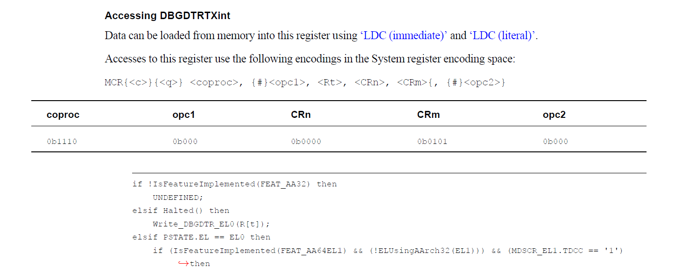Click the 'opc2' column header
The width and height of the screenshot is (675, 273).
point(554,115)
